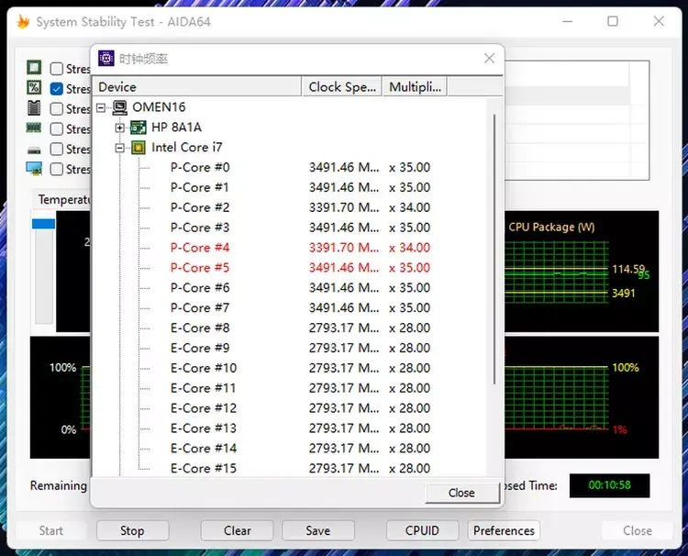Click the CPU Package (W) graph label
Screen dimensions: 688x556
coord(551,227)
